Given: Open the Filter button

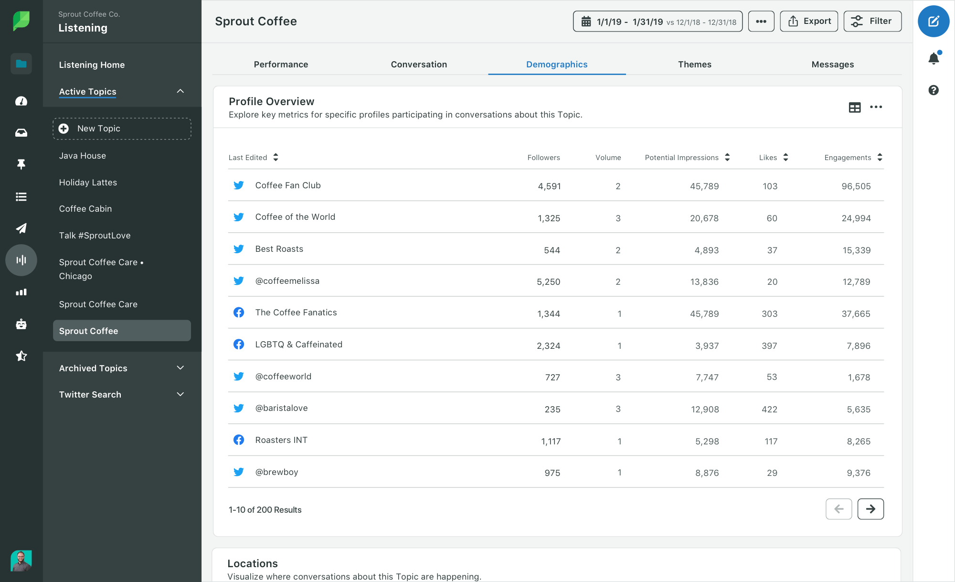Looking at the screenshot, I should click(x=872, y=21).
